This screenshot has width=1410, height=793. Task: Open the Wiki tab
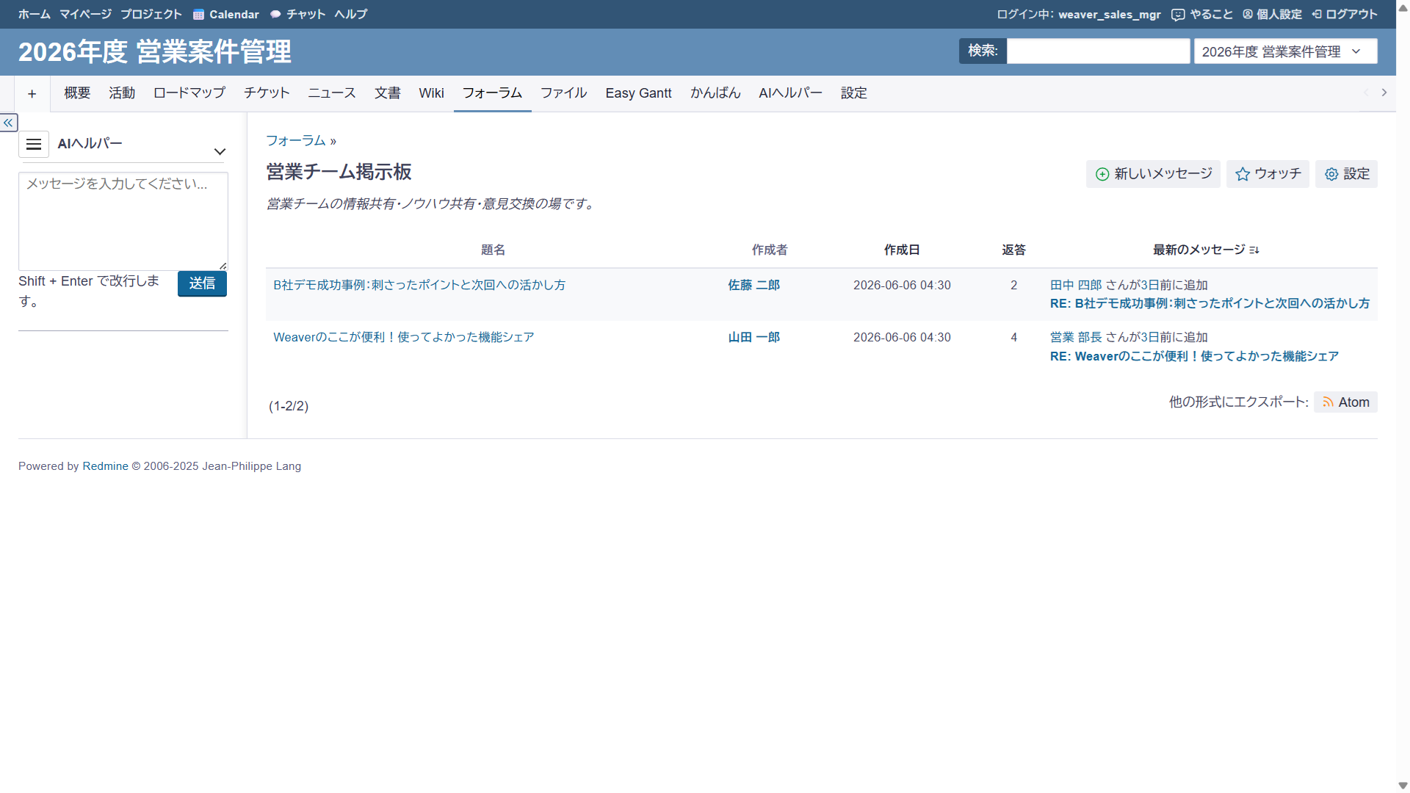coord(431,93)
